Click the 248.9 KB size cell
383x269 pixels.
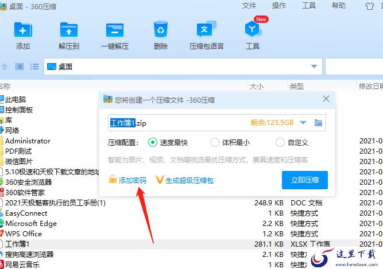click(x=269, y=203)
